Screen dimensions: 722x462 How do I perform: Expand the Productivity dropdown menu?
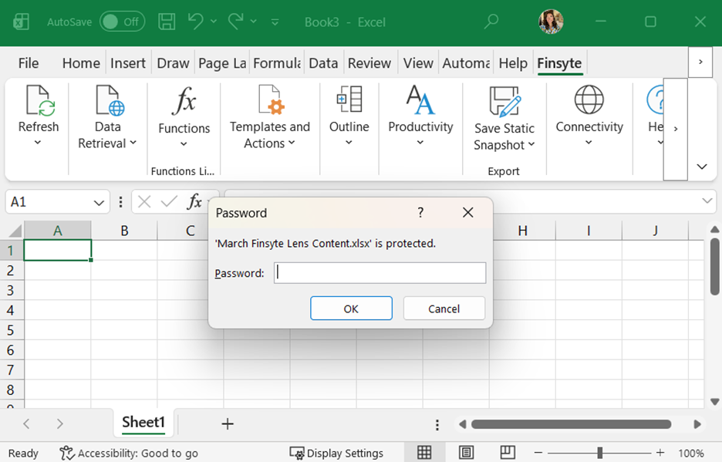point(420,143)
